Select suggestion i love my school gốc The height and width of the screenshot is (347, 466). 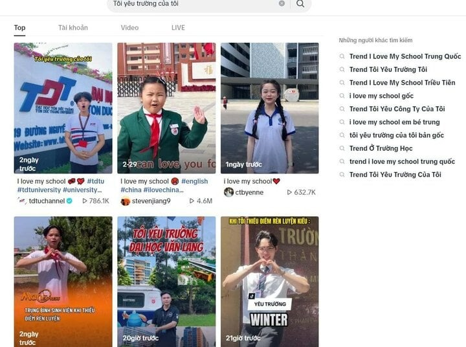pyautogui.click(x=381, y=96)
